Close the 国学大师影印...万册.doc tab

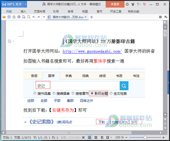click(x=86, y=17)
